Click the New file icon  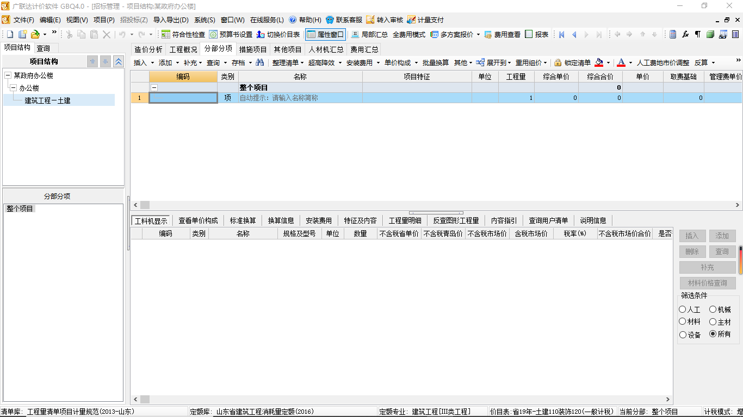click(x=9, y=34)
